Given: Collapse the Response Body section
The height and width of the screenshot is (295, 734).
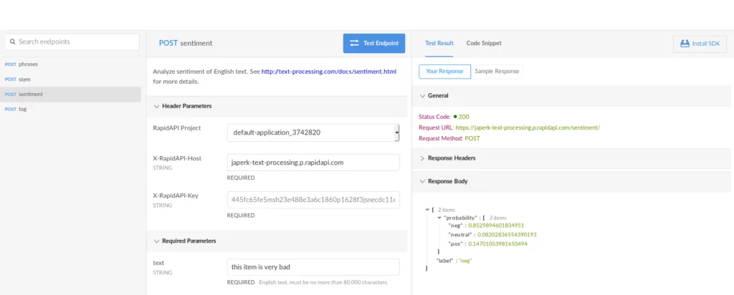Looking at the screenshot, I should pyautogui.click(x=422, y=181).
